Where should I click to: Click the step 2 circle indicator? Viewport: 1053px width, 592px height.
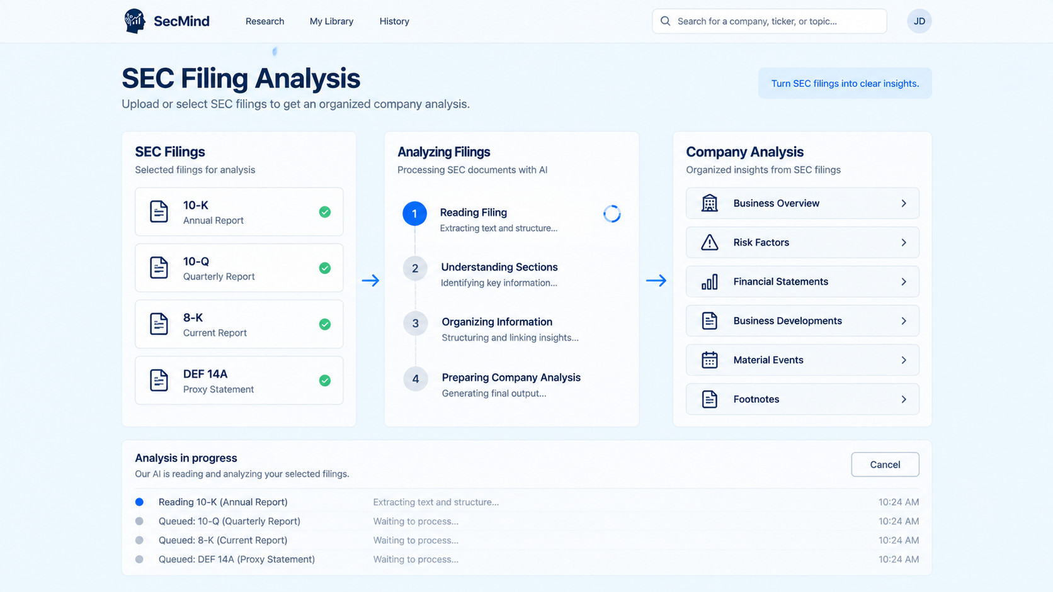point(415,269)
